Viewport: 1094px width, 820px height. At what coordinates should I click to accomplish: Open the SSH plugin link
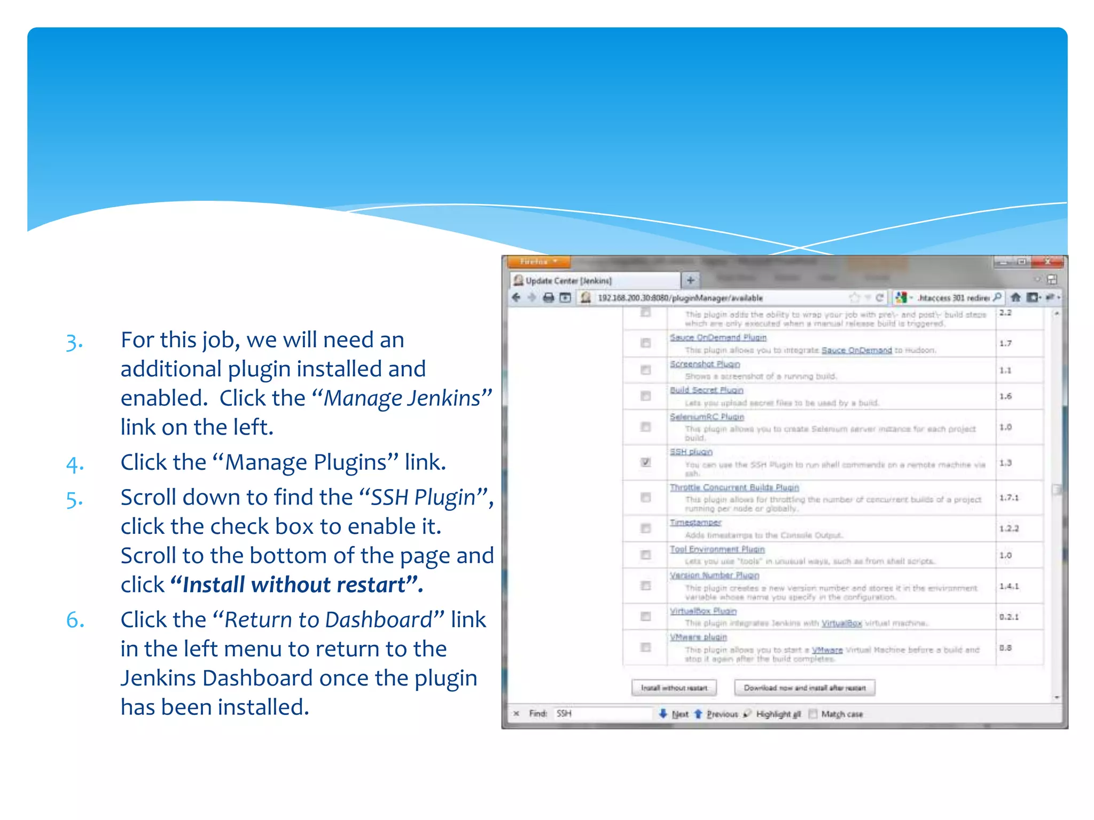point(691,452)
